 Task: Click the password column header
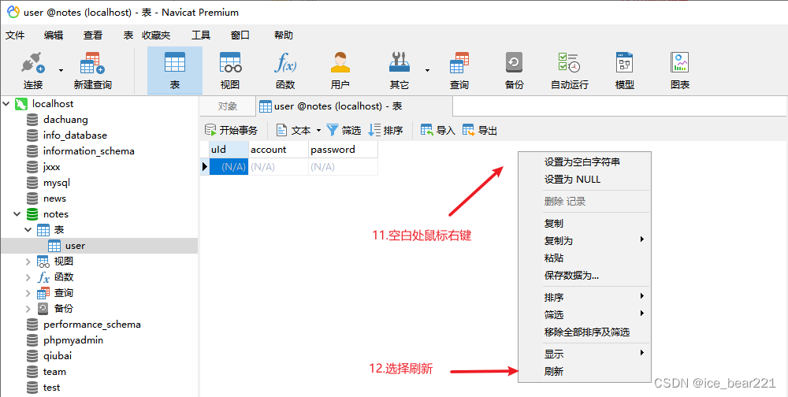coord(343,149)
